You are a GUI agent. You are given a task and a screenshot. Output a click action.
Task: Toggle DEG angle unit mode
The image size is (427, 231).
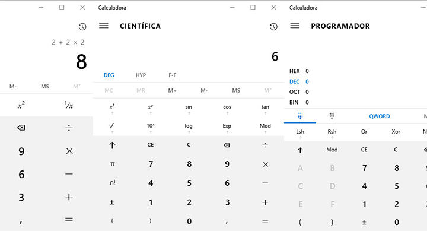coord(109,75)
